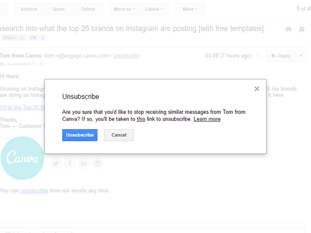Click the print all icon
This screenshot has height=233, width=311.
pos(289,29)
